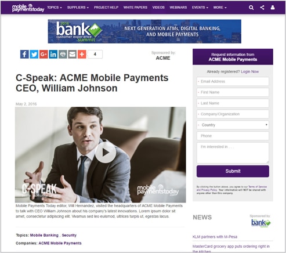Open user account icon in header
The height and width of the screenshot is (253, 286).
(273, 8)
